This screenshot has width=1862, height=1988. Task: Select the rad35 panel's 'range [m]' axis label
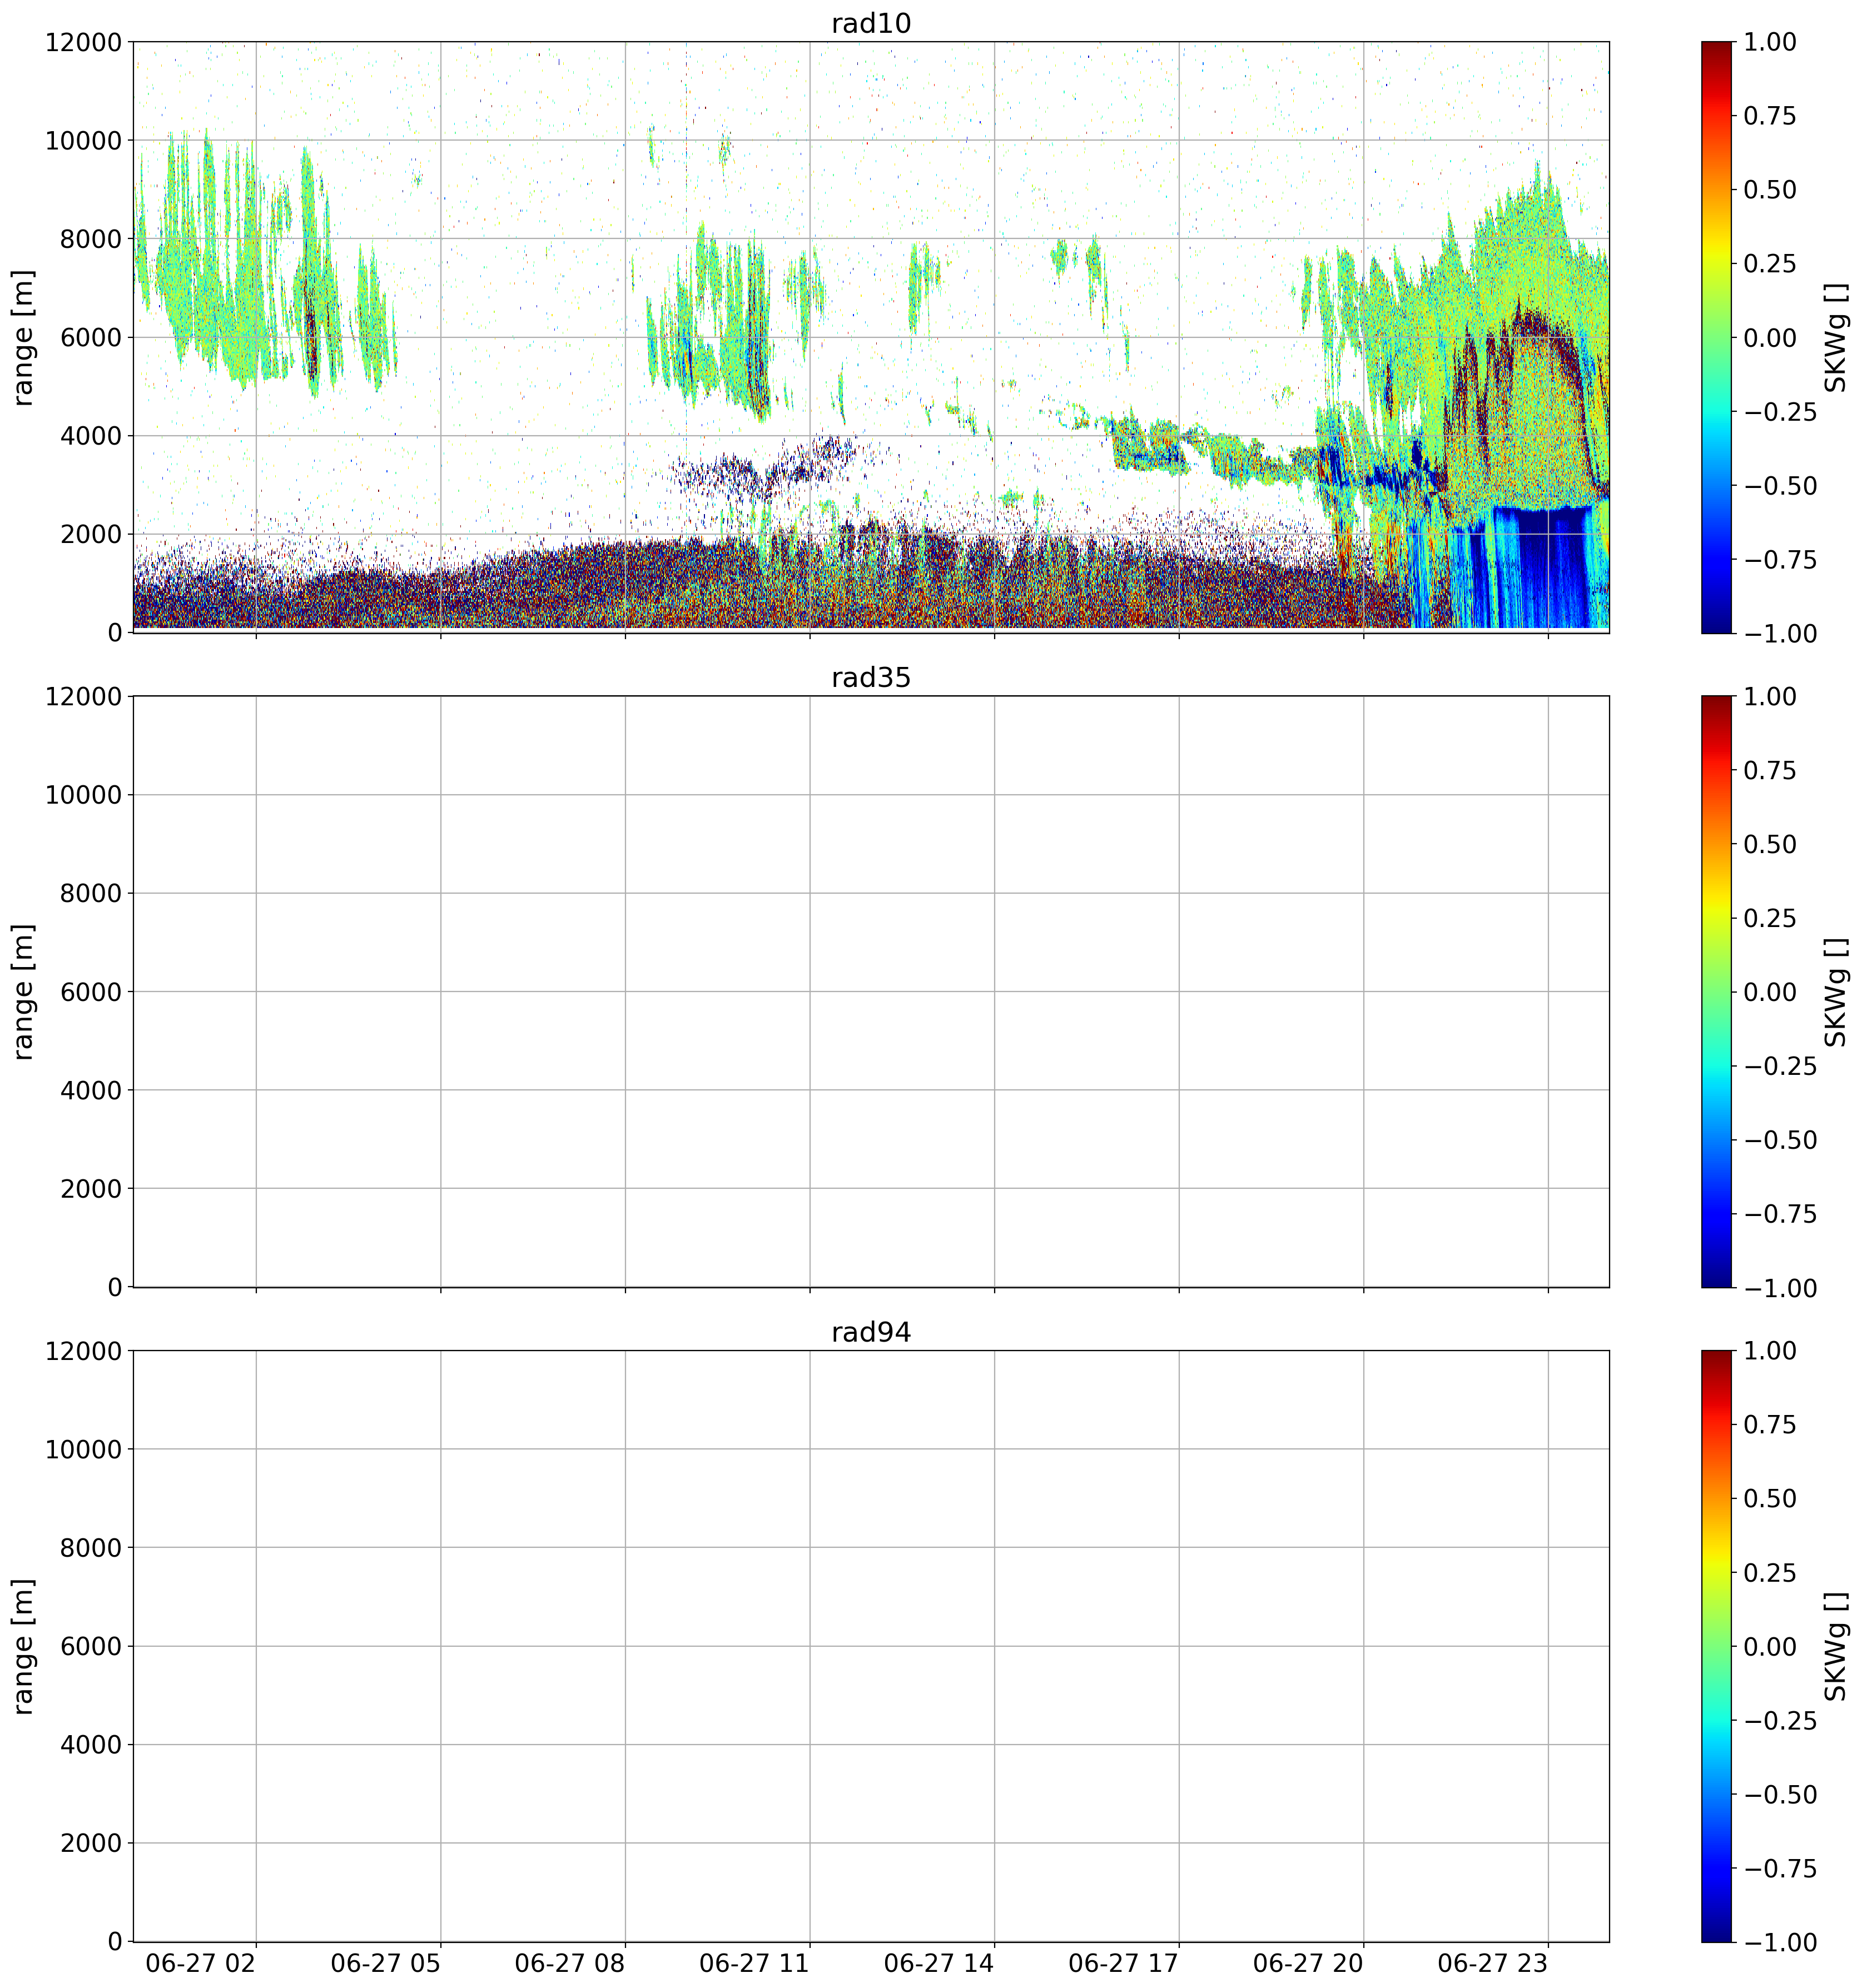tap(23, 992)
